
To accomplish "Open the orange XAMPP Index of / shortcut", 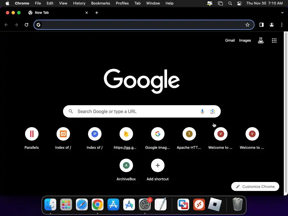I will pos(63,138).
